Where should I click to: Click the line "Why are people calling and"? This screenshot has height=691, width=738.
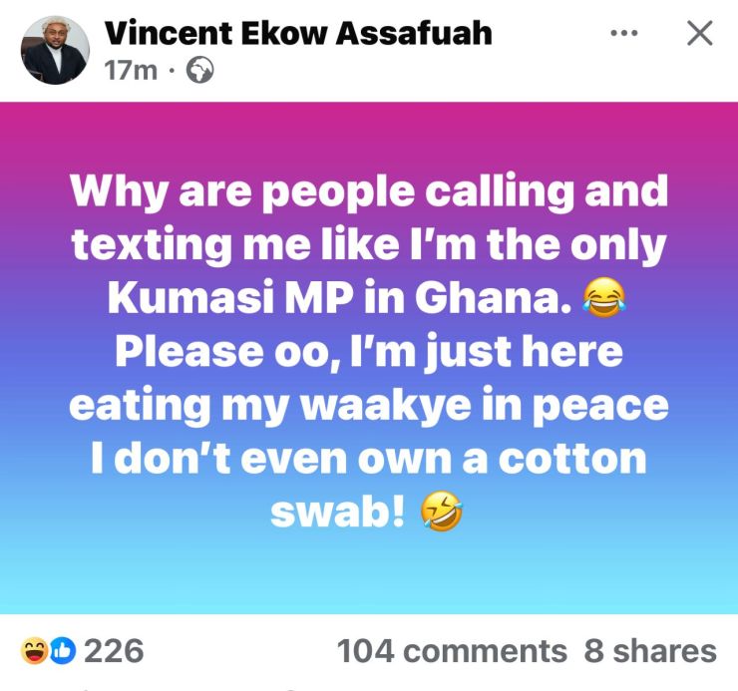[368, 191]
